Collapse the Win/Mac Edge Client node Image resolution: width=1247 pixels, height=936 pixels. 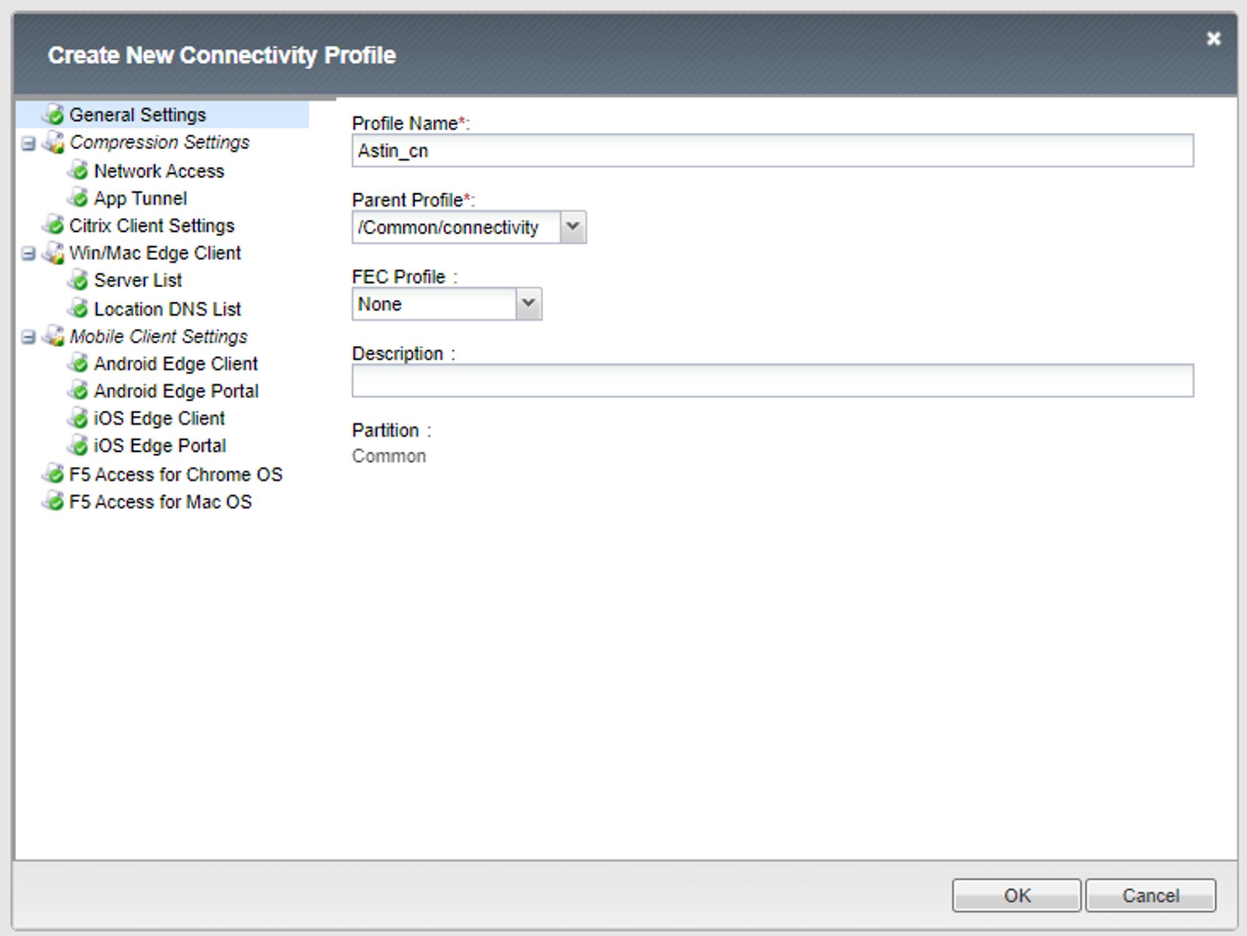(x=28, y=254)
